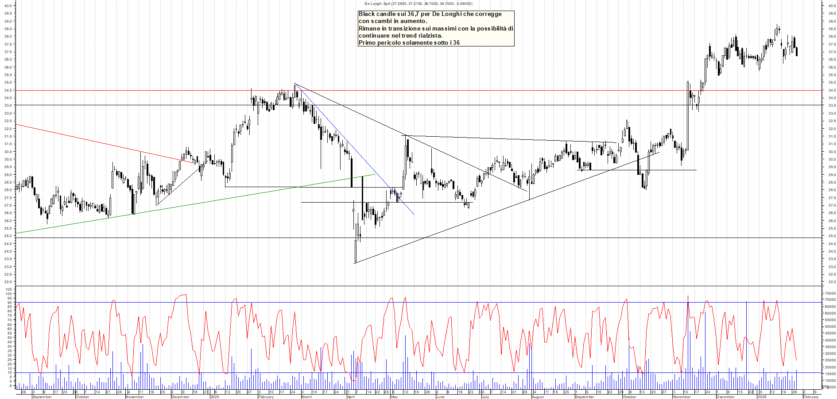The image size is (837, 399).
Task: Click the 40.0 label on the left price axis
Action: 8,6
